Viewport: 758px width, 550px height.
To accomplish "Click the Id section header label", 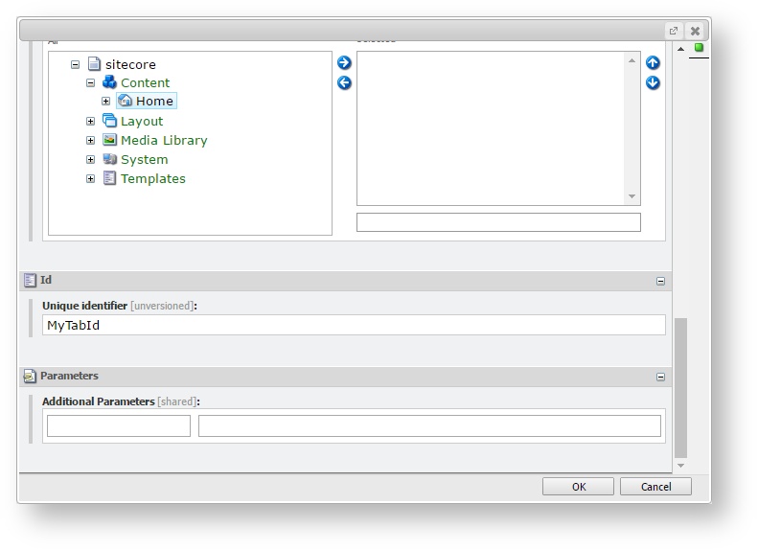I will (x=46, y=280).
